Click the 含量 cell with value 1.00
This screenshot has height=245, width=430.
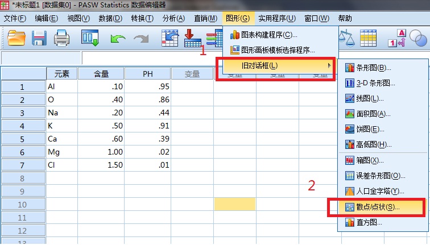click(101, 152)
